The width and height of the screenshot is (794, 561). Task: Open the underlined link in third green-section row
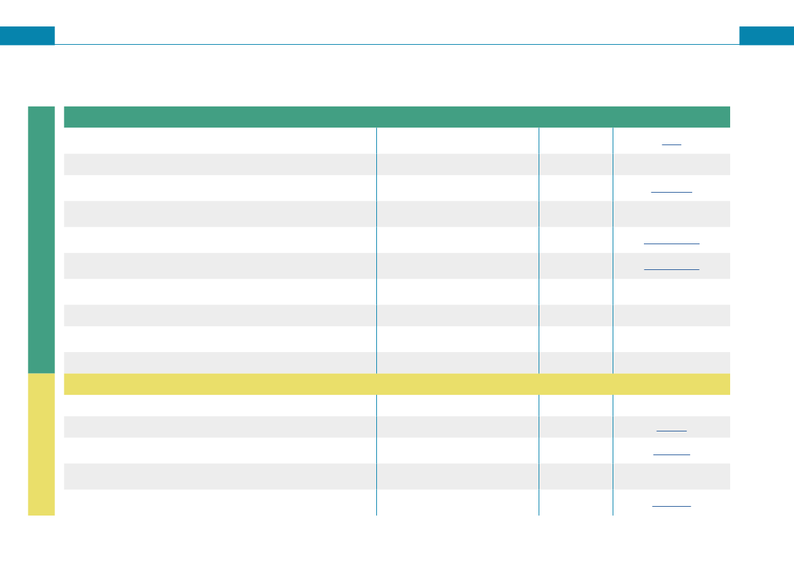click(x=671, y=190)
